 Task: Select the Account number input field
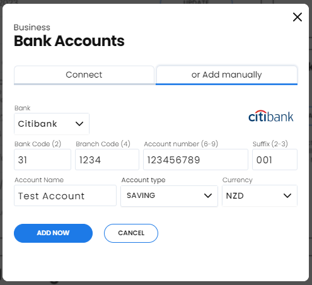pyautogui.click(x=195, y=160)
